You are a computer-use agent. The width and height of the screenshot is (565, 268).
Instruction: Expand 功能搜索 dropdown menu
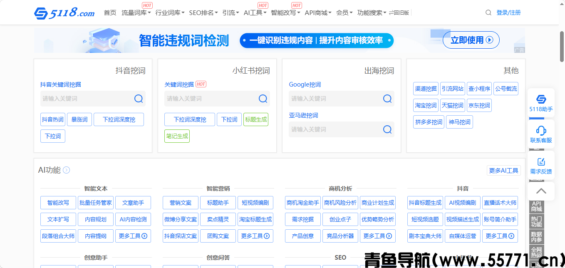tap(372, 13)
